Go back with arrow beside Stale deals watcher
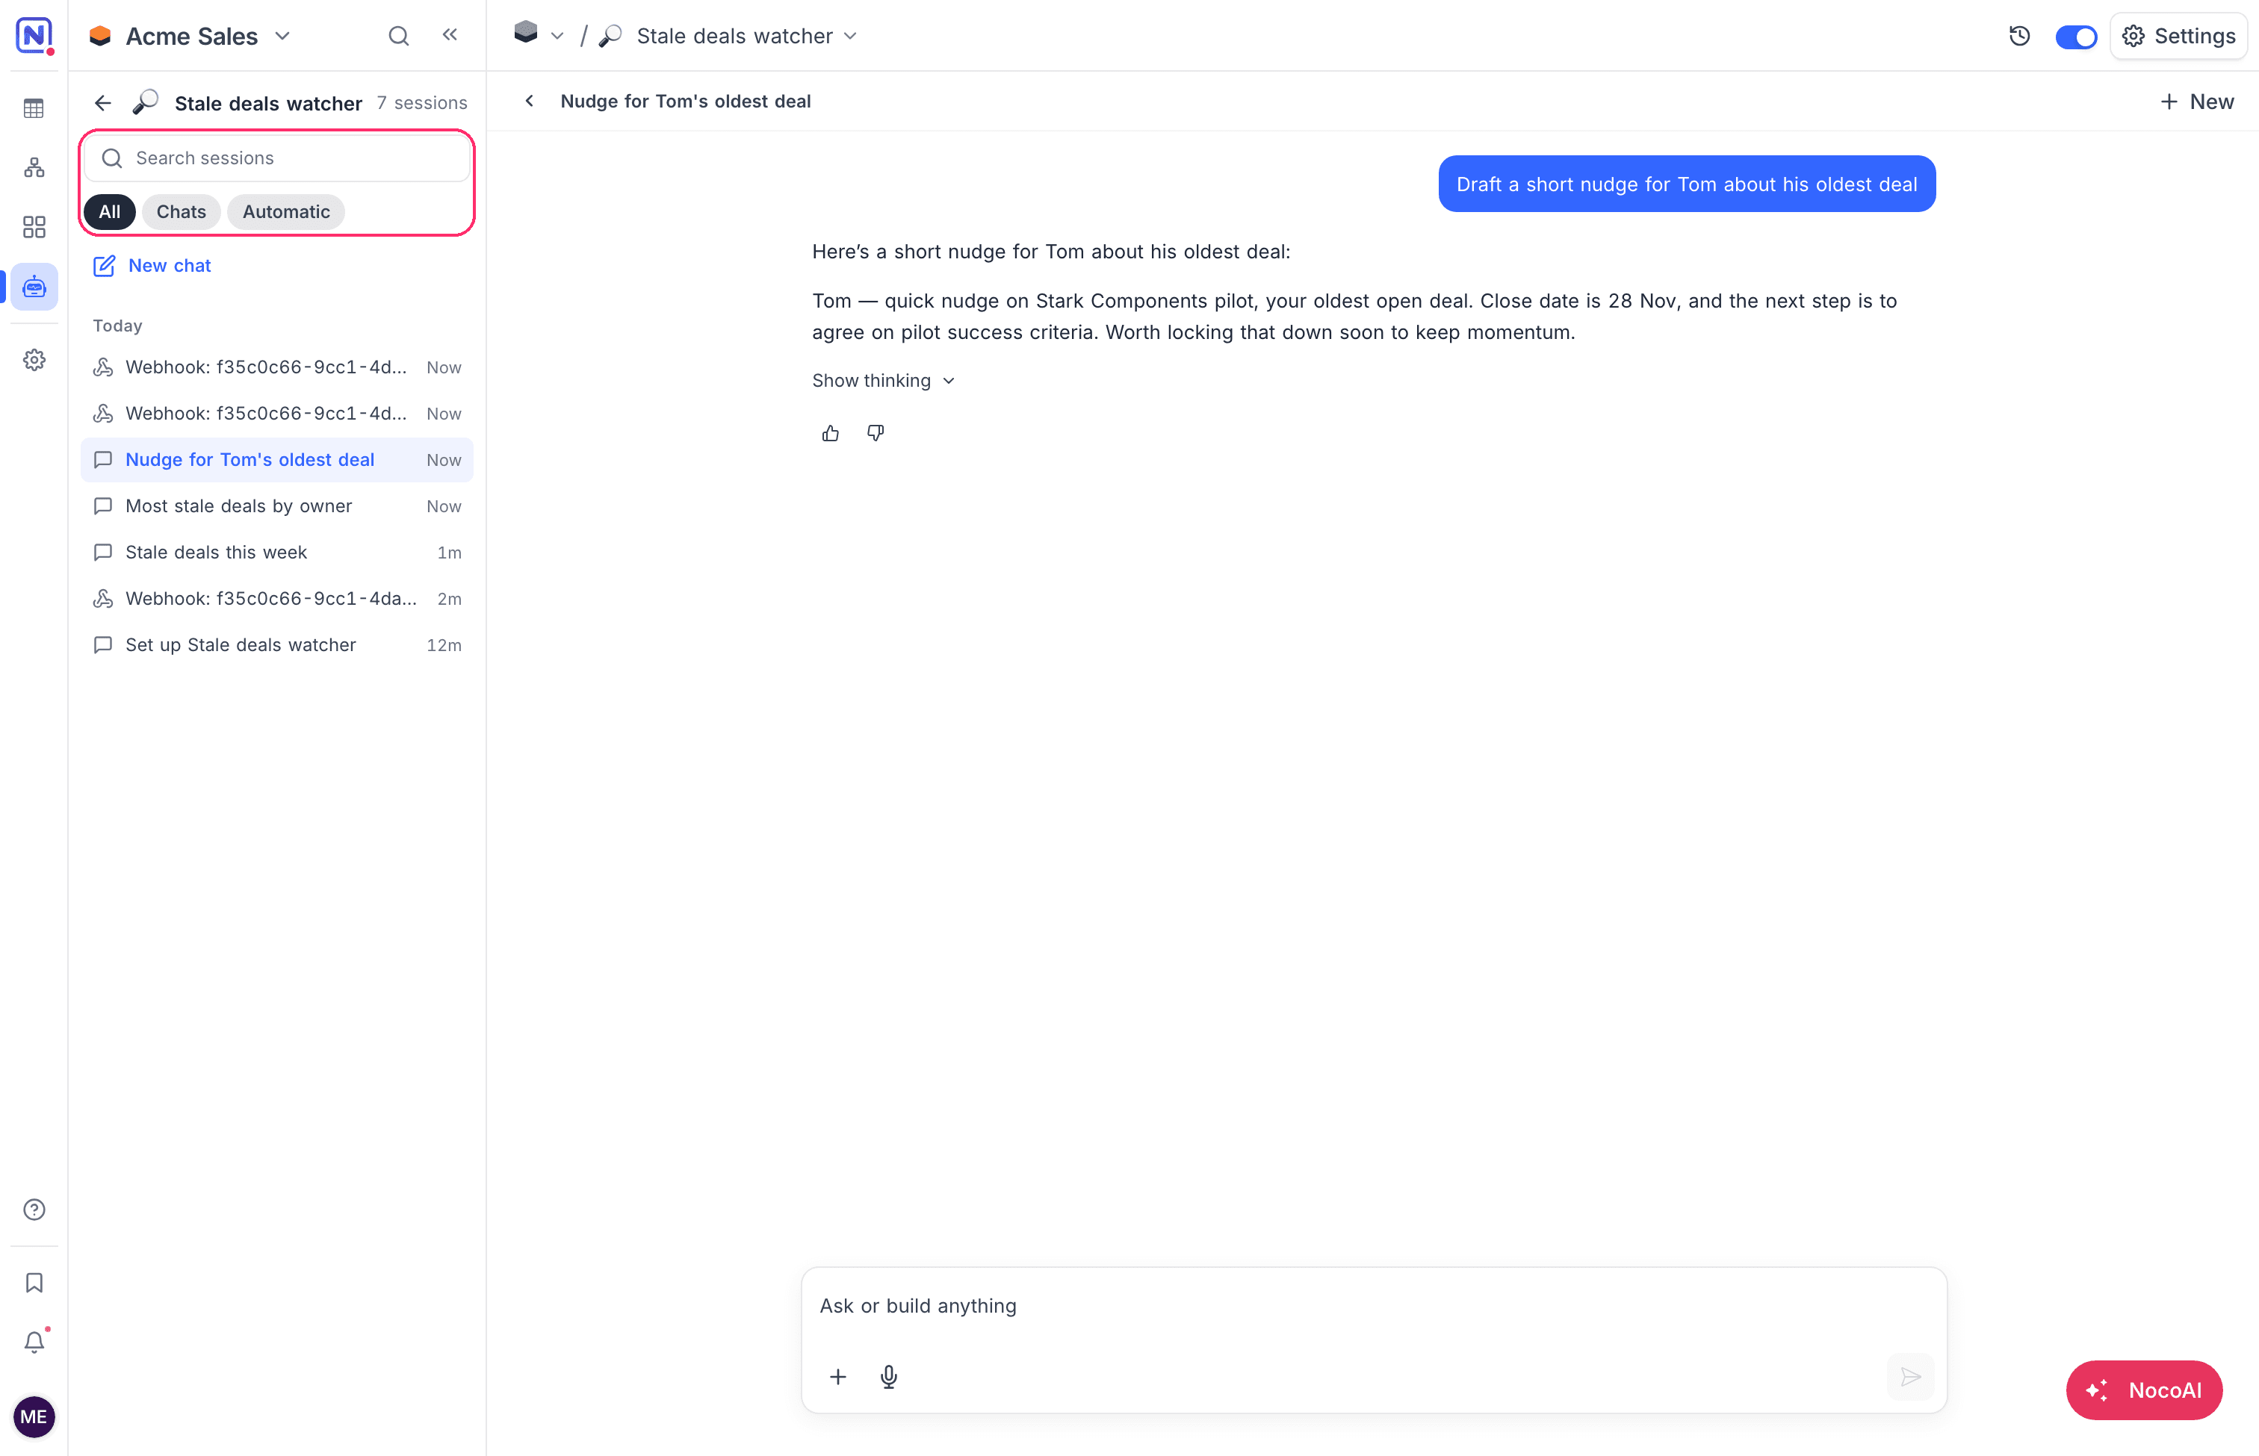This screenshot has width=2259, height=1456. click(x=103, y=103)
